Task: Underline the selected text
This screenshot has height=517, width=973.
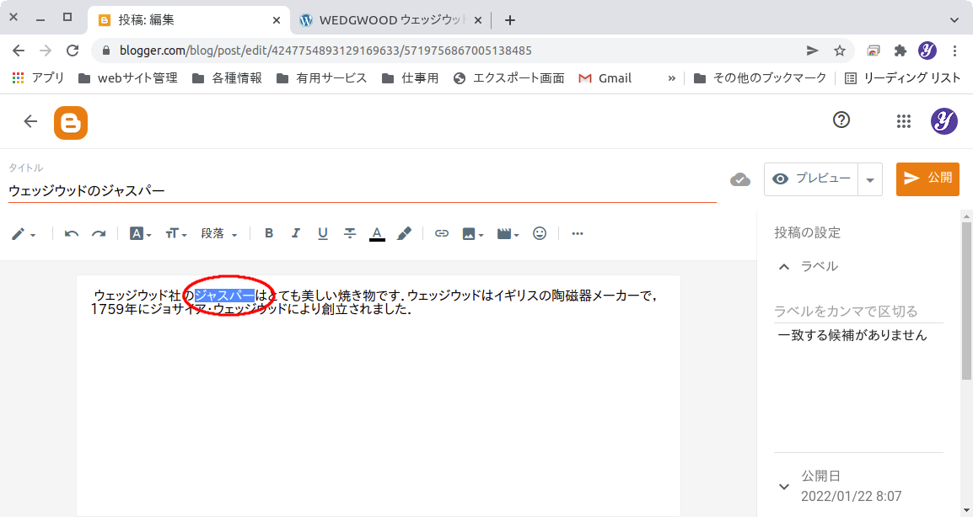Action: [x=323, y=234]
